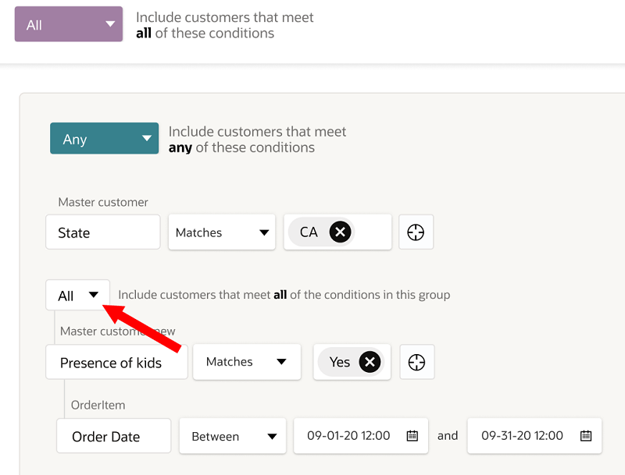Click the end date field 09-31-20 12:00
The image size is (625, 475).
point(522,436)
